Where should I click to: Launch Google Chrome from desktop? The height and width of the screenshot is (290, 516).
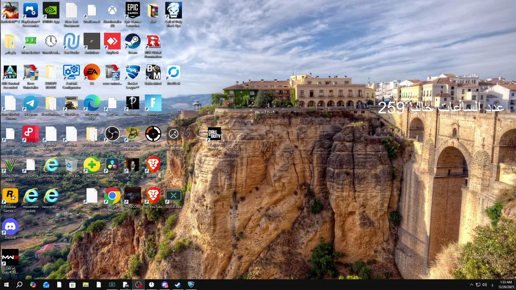112,201
